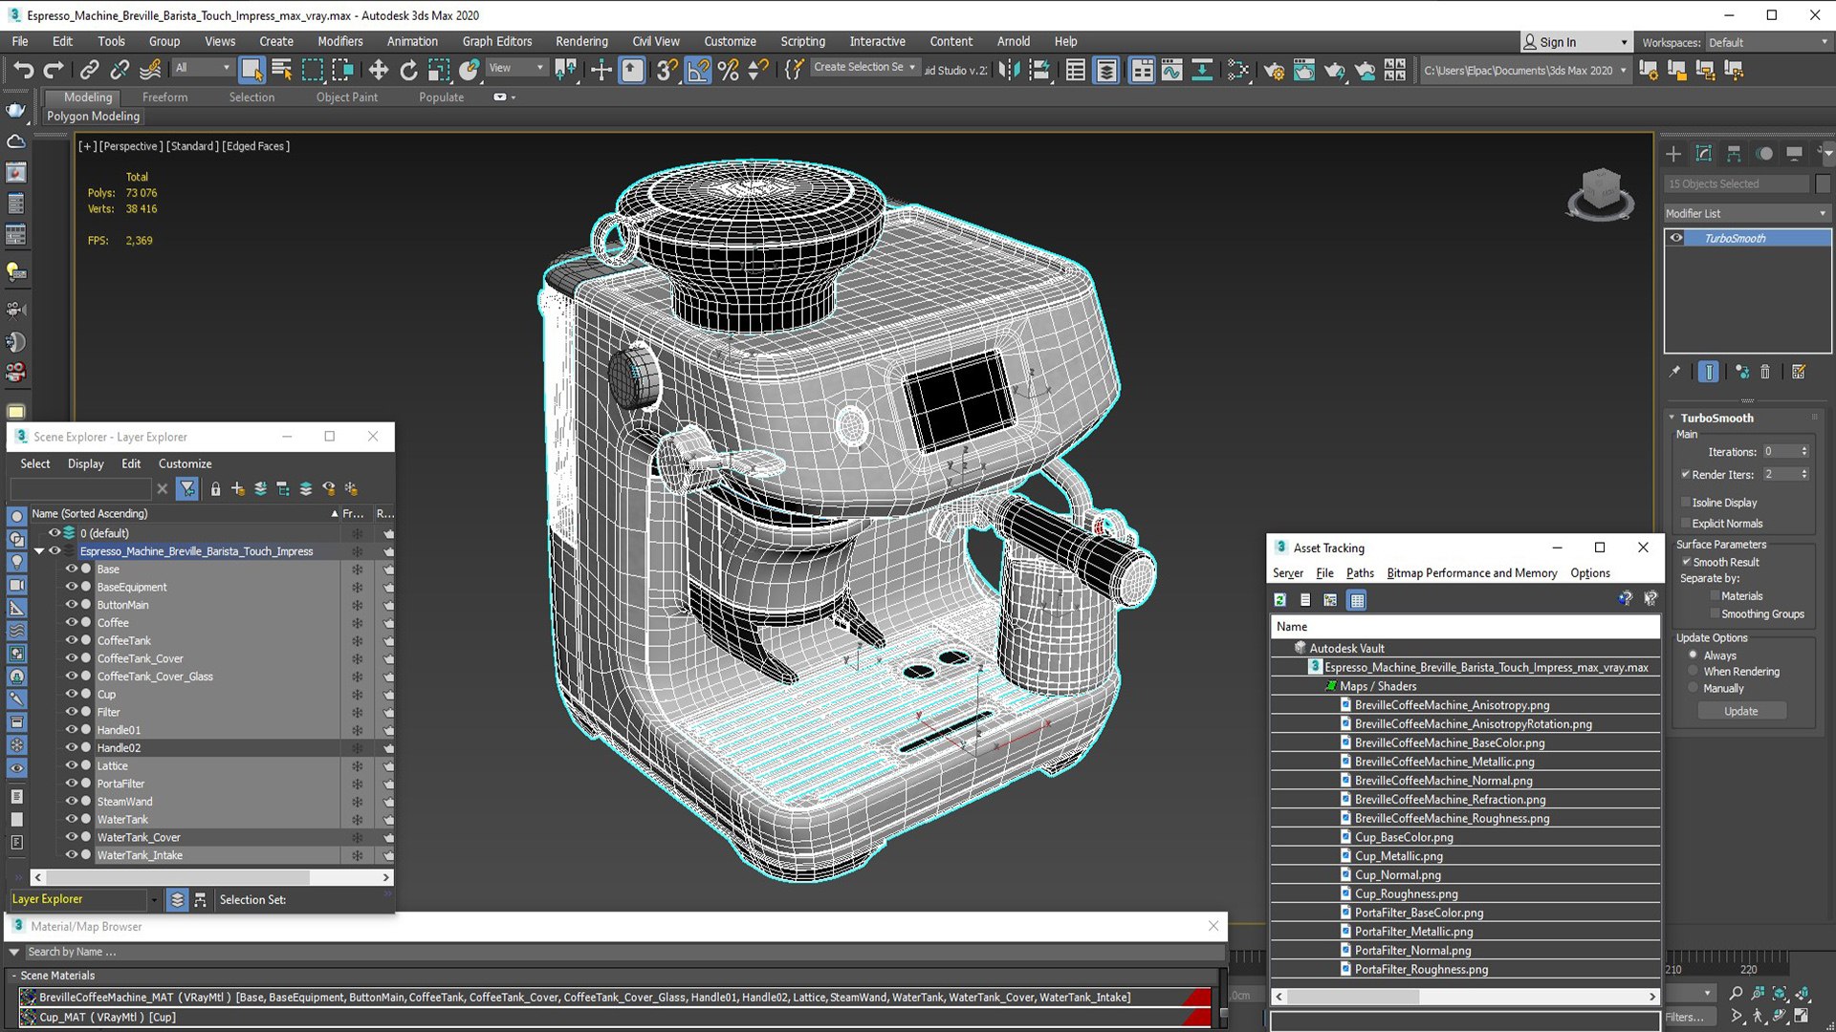Viewport: 1836px width, 1032px height.
Task: Refresh the Asset Tracking list
Action: point(1279,600)
